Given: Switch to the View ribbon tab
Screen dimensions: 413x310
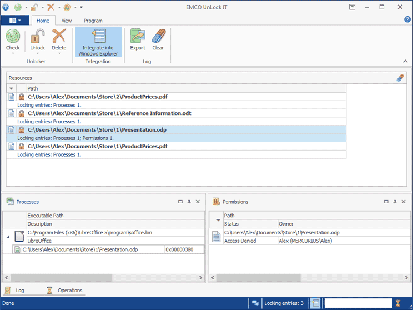Looking at the screenshot, I should [67, 21].
